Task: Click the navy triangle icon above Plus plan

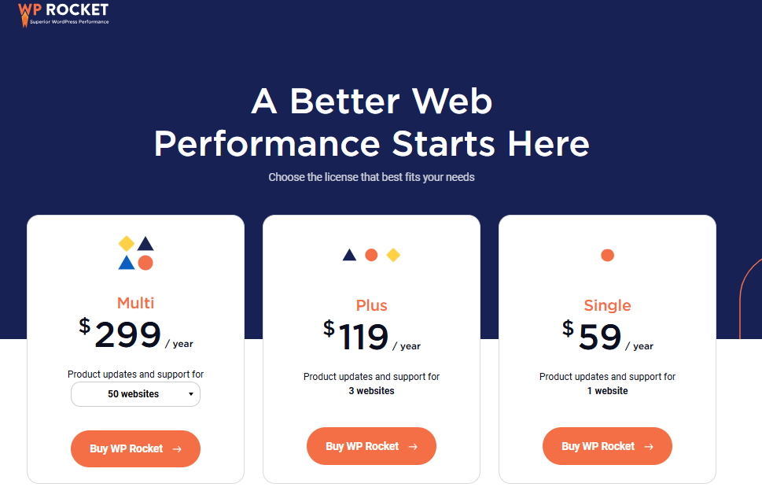Action: [x=349, y=254]
